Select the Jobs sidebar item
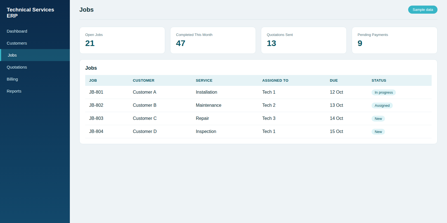The width and height of the screenshot is (447, 223). tap(35, 55)
